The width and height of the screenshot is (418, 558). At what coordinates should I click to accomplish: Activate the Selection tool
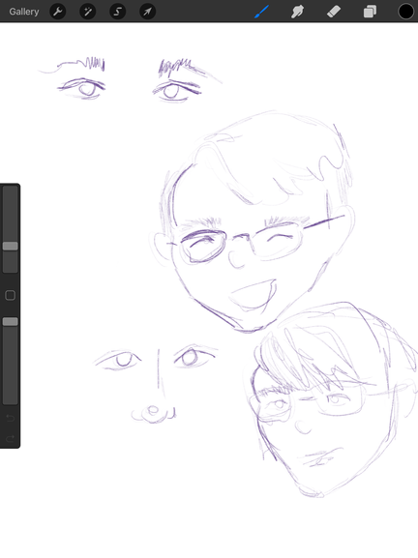[117, 12]
